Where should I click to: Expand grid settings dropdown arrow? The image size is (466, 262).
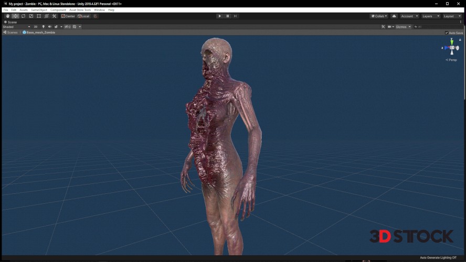80,27
